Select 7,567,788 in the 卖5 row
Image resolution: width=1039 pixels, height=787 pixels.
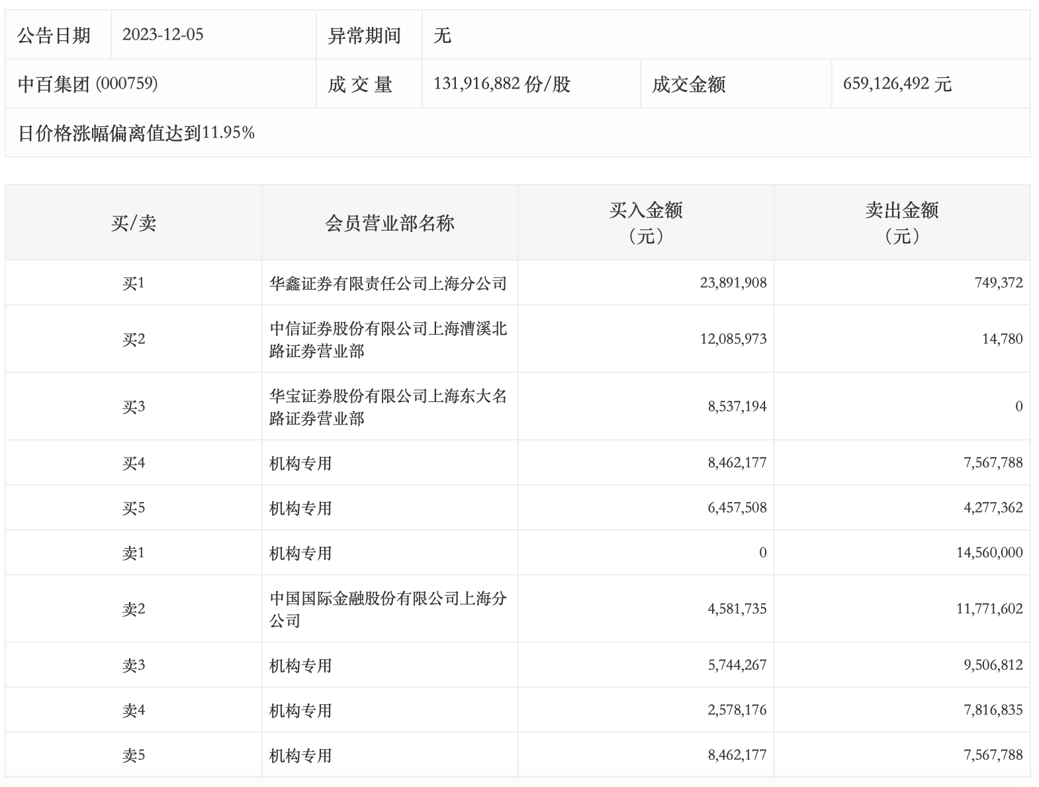(x=993, y=755)
